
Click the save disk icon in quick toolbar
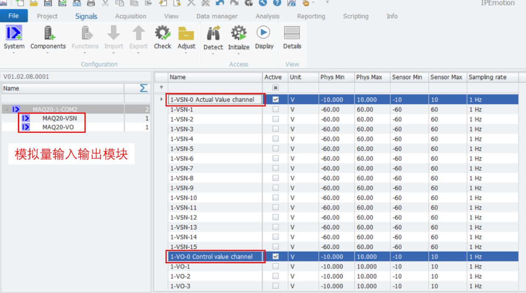[x=48, y=3]
